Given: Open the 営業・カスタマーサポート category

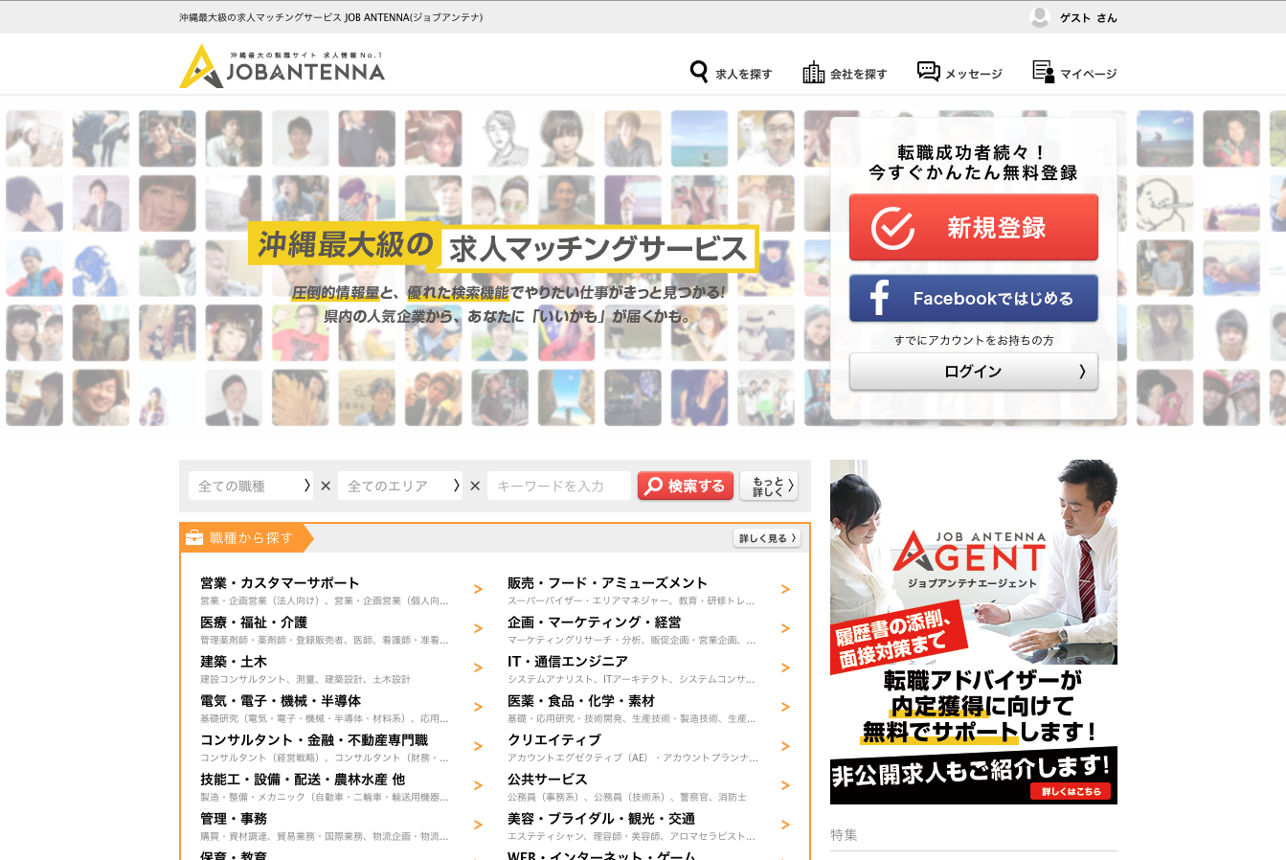Looking at the screenshot, I should pyautogui.click(x=280, y=583).
